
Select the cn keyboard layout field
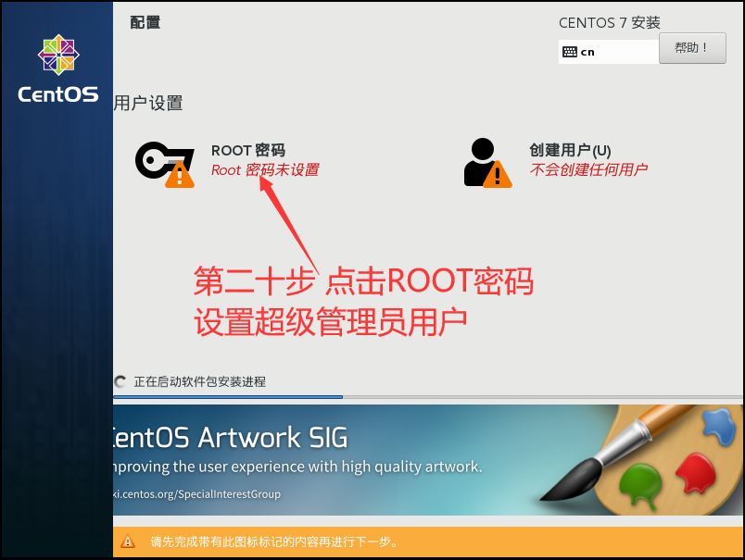click(609, 52)
